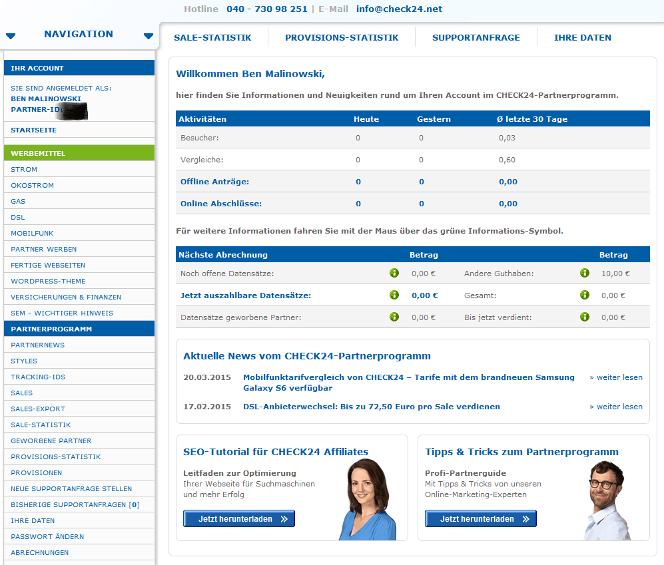The width and height of the screenshot is (664, 565).
Task: Click info icon for Jetzt auszahlbare Datensätze
Action: pos(394,295)
